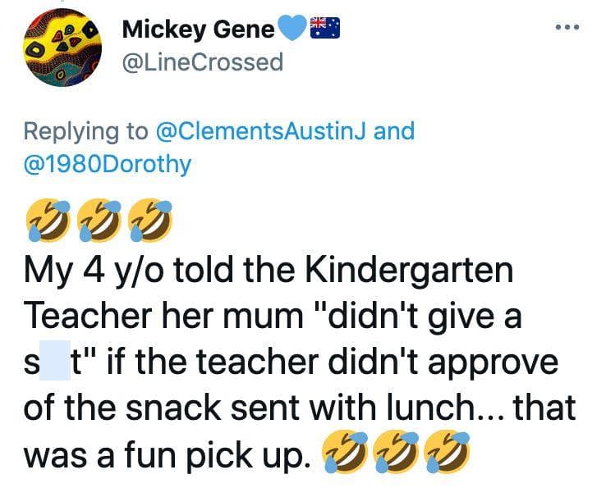Click the blue heart emoji beside the name
The width and height of the screenshot is (606, 497).
click(x=292, y=28)
